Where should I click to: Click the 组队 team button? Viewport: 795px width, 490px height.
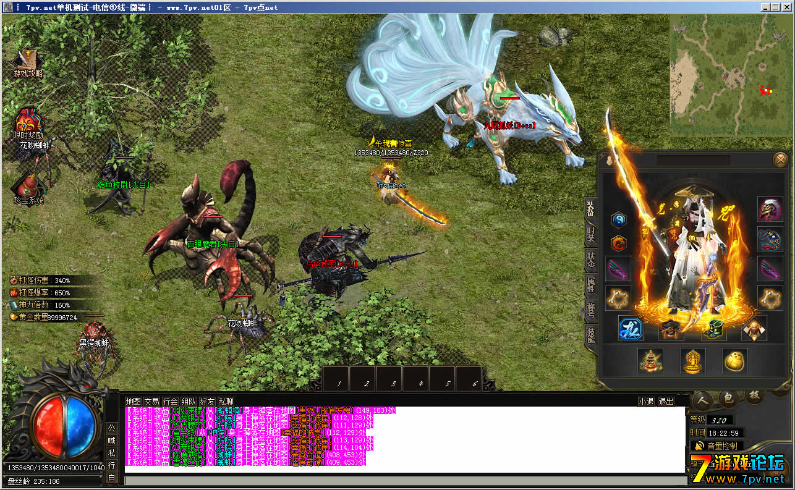tap(189, 402)
